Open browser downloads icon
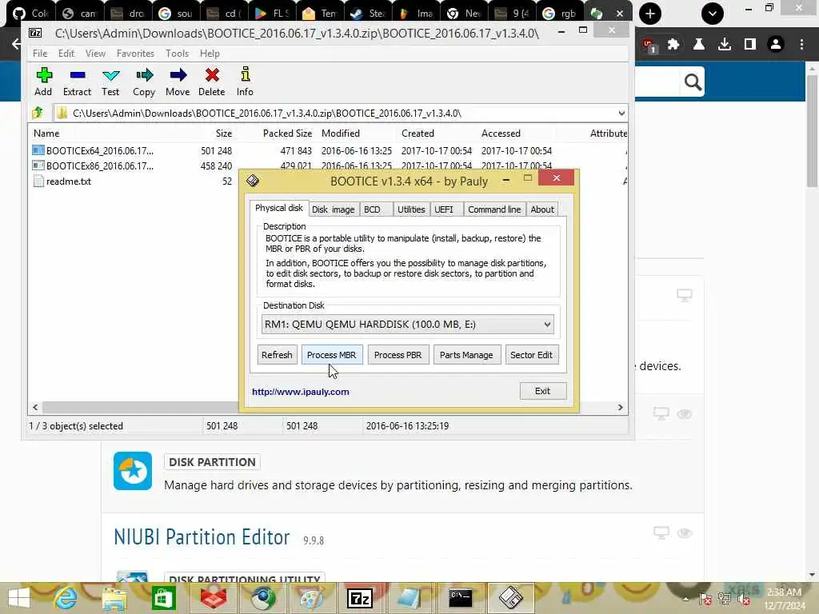Image resolution: width=819 pixels, height=614 pixels. tap(725, 45)
